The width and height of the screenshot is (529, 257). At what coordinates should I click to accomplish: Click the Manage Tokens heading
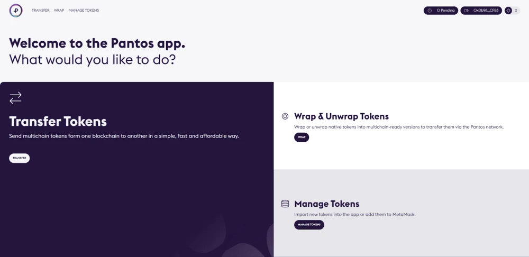coord(326,204)
